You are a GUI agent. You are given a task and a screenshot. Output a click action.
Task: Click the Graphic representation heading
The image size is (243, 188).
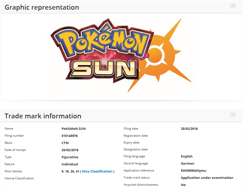(x=42, y=7)
